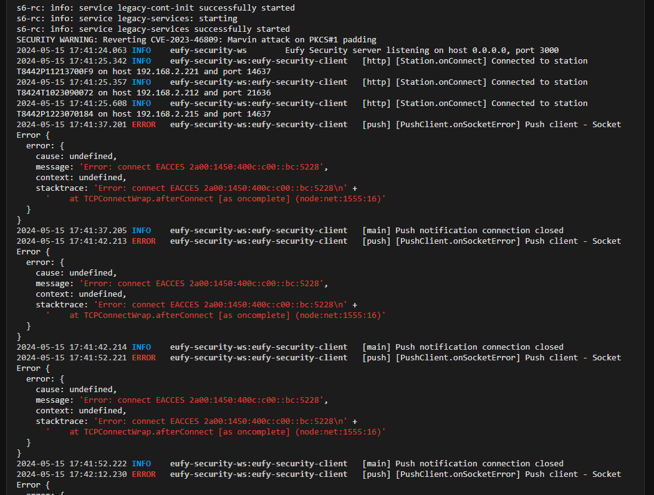Click '[PushClient.onSocketError]' on the 17:41:37.201 line
The image size is (654, 495).
(x=458, y=125)
